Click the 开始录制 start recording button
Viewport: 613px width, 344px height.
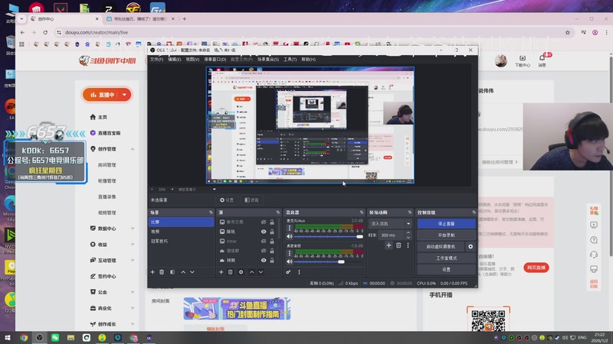[446, 235]
